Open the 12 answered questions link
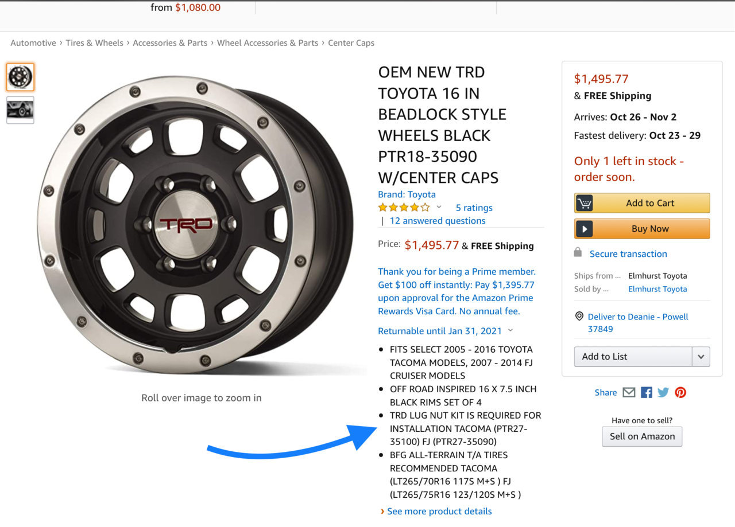The width and height of the screenshot is (735, 527). (x=438, y=221)
